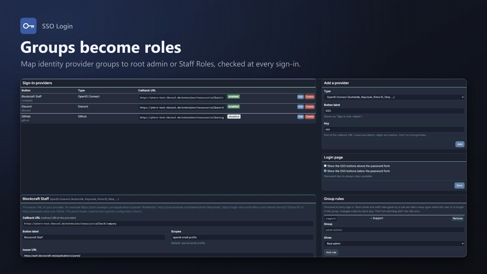
Task: Click the OpenID Connect type cell
Action: tap(89, 97)
